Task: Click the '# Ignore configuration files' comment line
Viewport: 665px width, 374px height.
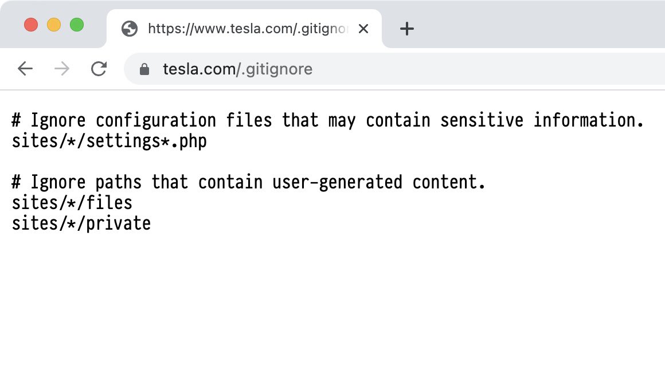Action: [327, 120]
